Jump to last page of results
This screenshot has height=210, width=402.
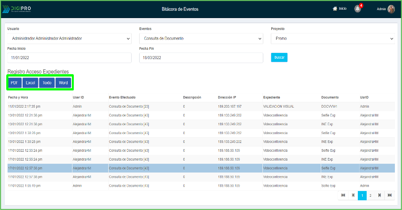tap(389, 195)
